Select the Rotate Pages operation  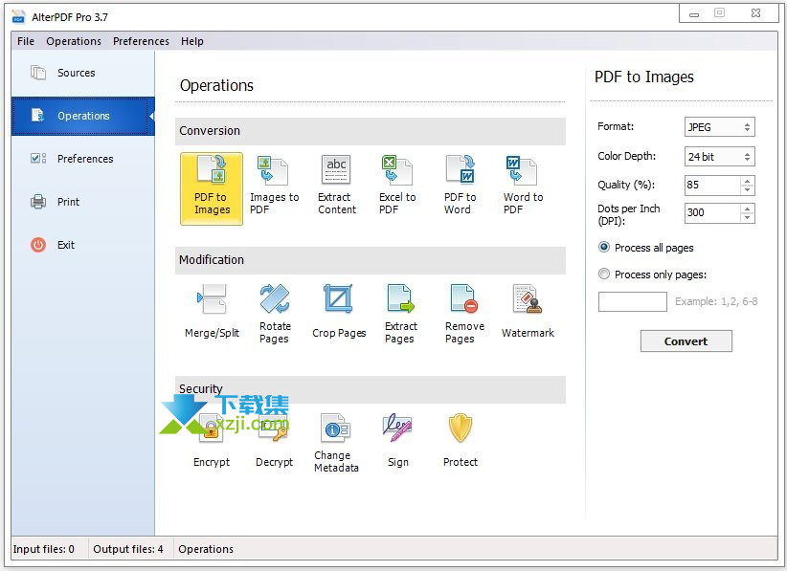275,312
